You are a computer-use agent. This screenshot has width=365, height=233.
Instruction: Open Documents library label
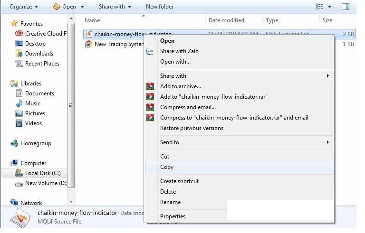coord(39,93)
